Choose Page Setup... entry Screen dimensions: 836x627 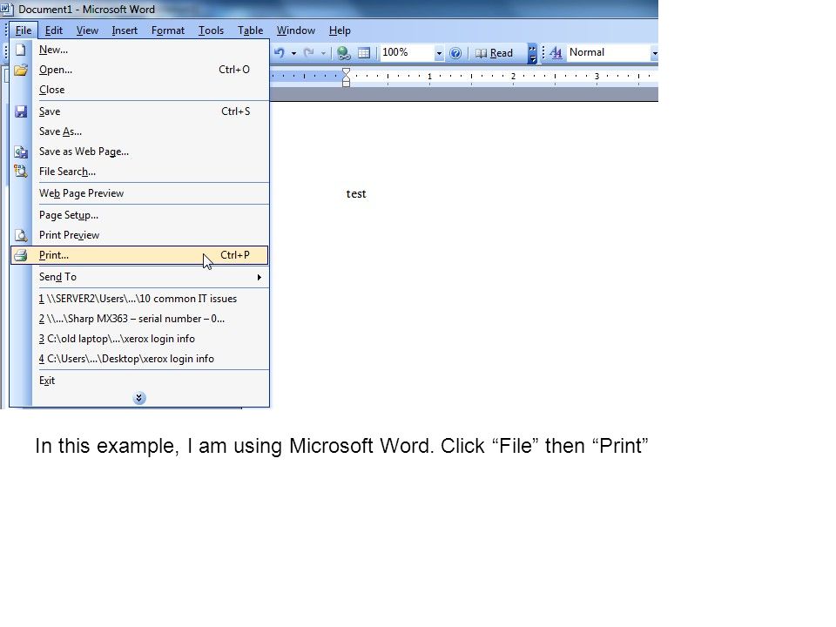139,215
